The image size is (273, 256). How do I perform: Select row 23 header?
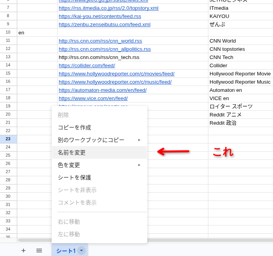[8, 139]
